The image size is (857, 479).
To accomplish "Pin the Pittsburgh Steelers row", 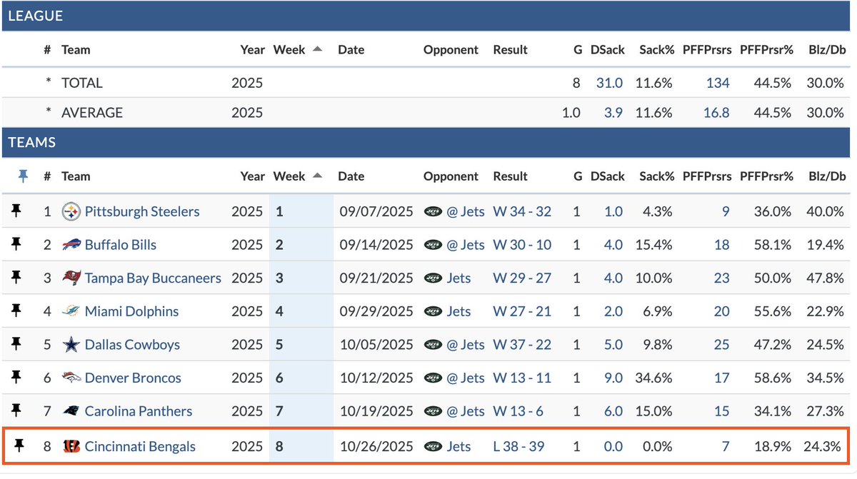I will [18, 211].
